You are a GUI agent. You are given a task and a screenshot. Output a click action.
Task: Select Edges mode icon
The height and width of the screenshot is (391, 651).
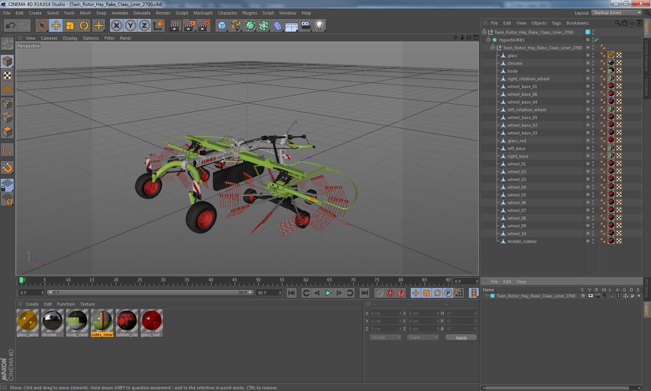(x=7, y=118)
